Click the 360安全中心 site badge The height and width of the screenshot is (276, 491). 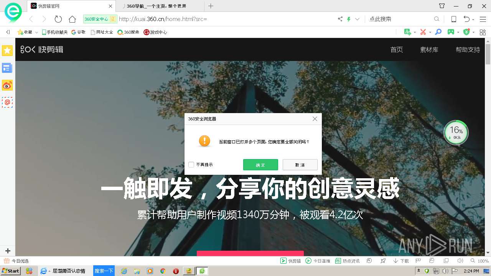pos(100,19)
